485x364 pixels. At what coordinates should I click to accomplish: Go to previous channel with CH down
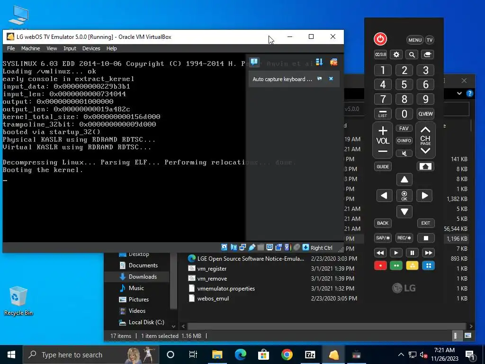point(425,151)
